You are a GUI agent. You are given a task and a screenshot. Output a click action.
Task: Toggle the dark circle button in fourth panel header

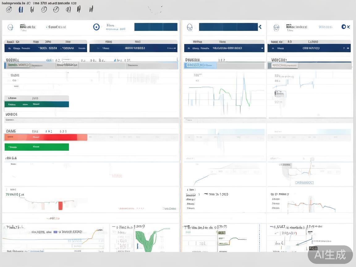click(344, 27)
